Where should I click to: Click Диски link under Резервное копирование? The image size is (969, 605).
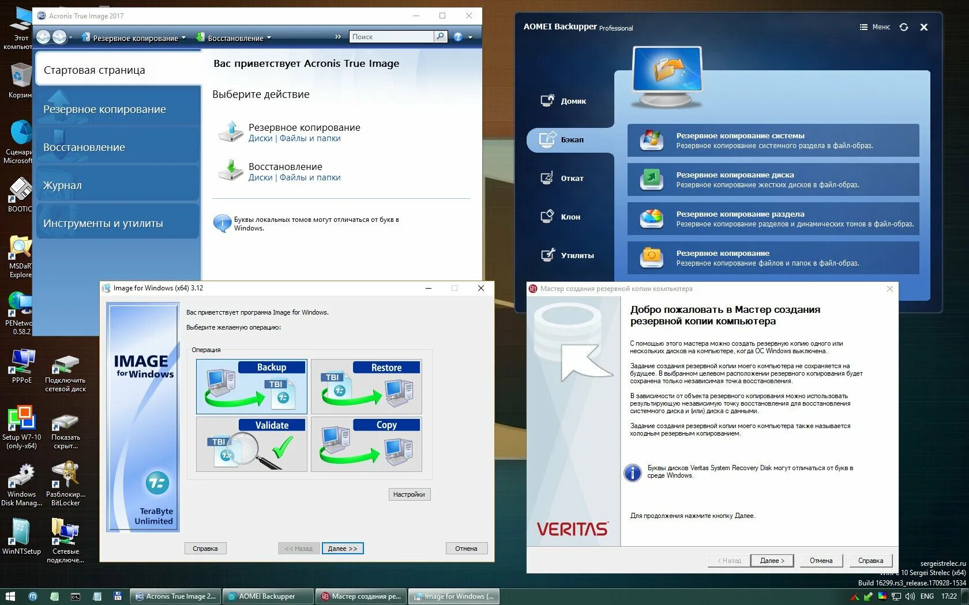point(260,138)
